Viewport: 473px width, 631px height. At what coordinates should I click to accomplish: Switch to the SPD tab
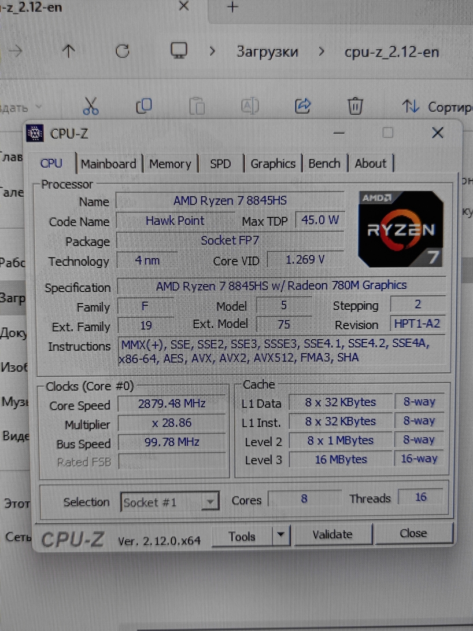(x=220, y=164)
